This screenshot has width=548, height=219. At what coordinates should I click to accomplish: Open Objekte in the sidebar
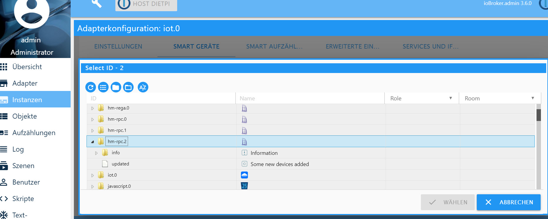35,116
